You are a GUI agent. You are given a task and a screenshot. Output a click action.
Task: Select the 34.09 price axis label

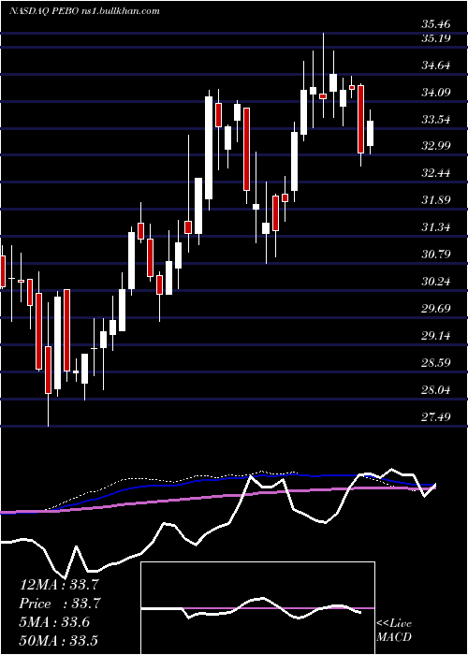tap(436, 93)
